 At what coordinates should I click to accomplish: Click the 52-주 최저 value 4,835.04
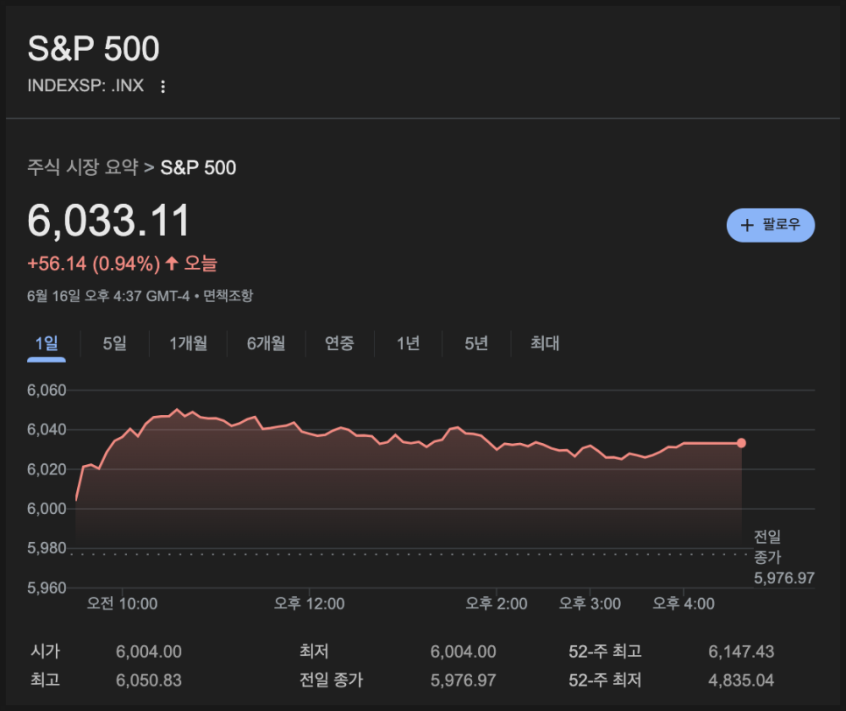coord(741,680)
